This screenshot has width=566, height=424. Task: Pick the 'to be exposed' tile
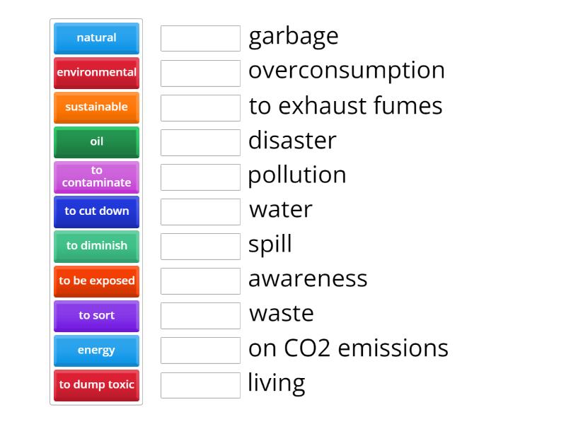[x=96, y=281]
